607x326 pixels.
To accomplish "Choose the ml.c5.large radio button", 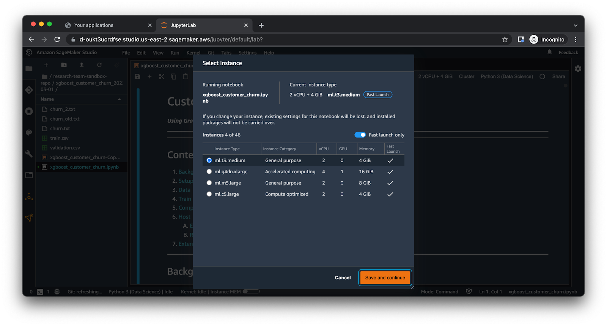I will pyautogui.click(x=209, y=194).
